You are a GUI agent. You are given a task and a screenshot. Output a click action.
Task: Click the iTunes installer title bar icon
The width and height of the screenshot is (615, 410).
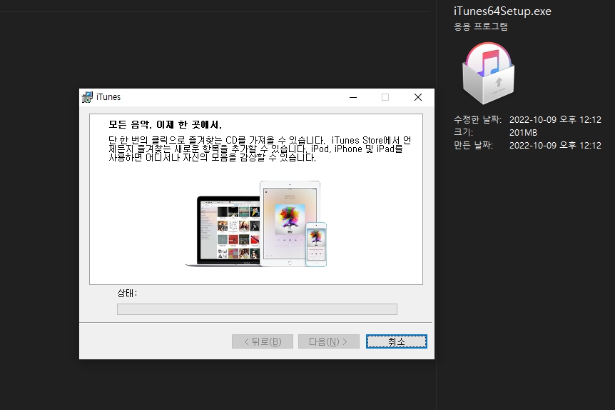[87, 97]
